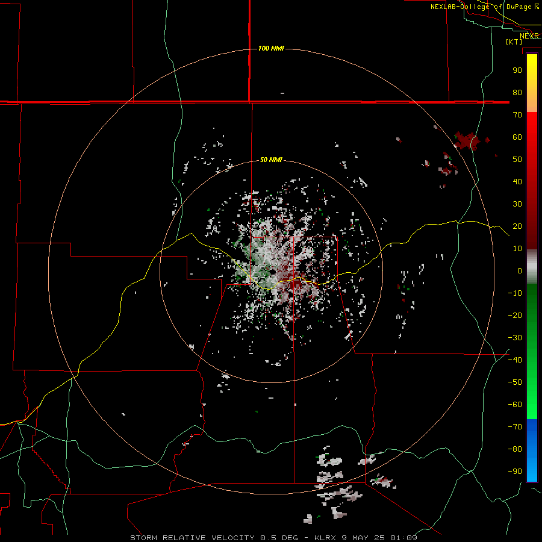Click the -60 value on velocity scale

pyautogui.click(x=515, y=405)
